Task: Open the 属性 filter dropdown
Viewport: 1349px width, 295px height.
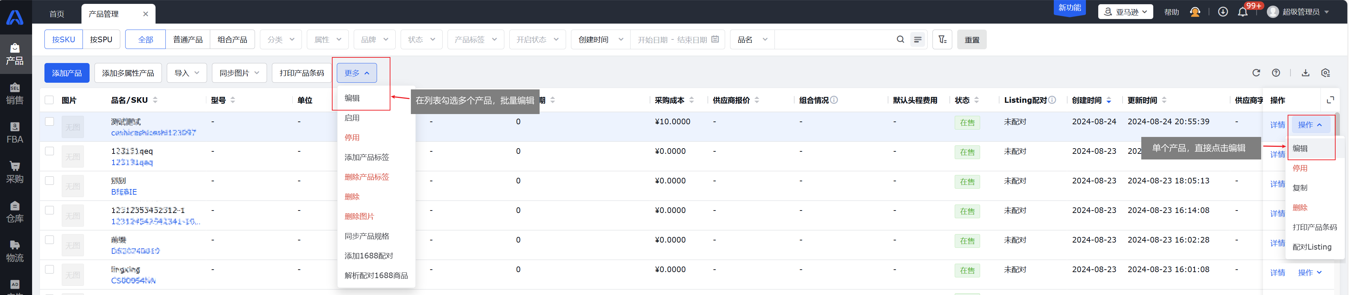Action: [x=327, y=39]
